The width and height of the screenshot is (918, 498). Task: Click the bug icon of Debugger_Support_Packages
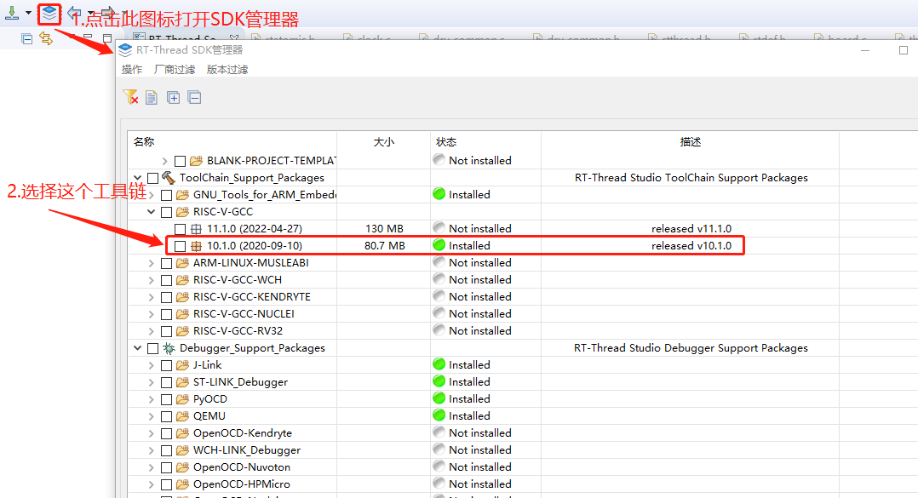pyautogui.click(x=169, y=347)
